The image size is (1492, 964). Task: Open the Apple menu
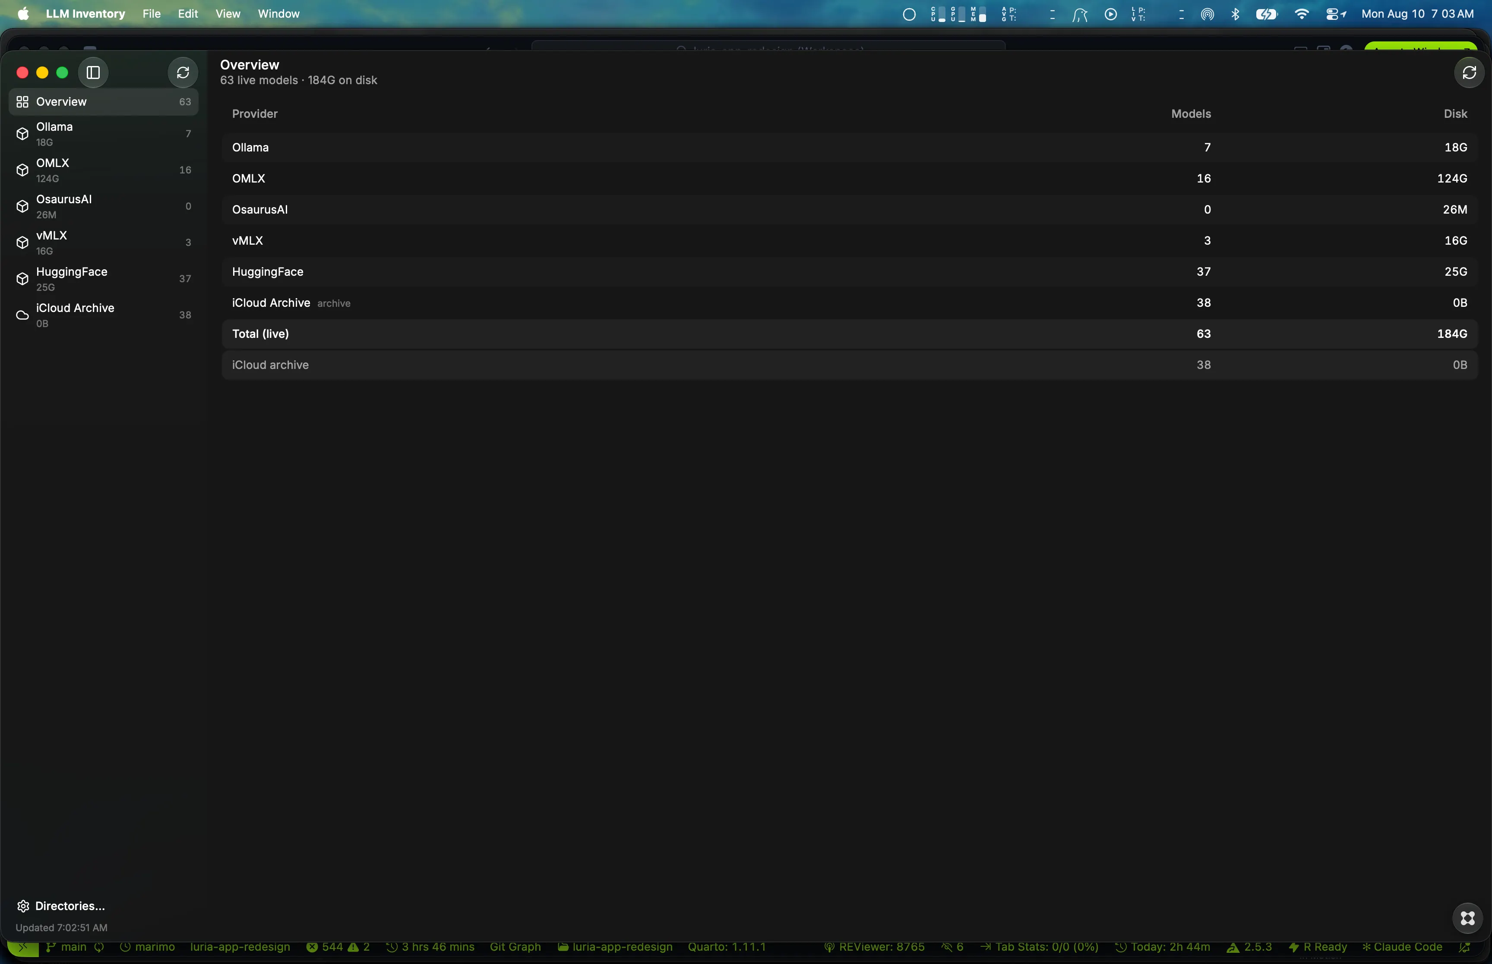[23, 14]
